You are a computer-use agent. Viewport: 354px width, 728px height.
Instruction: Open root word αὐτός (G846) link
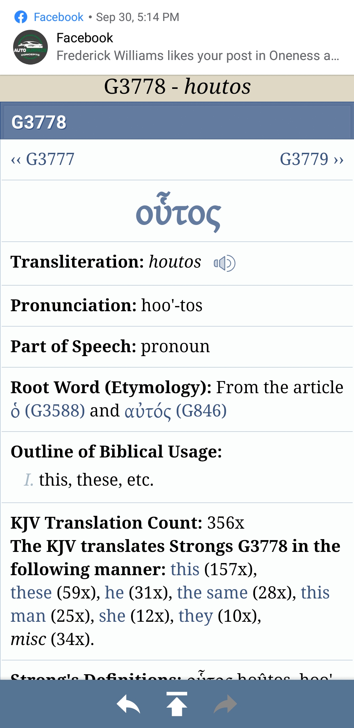coord(176,411)
